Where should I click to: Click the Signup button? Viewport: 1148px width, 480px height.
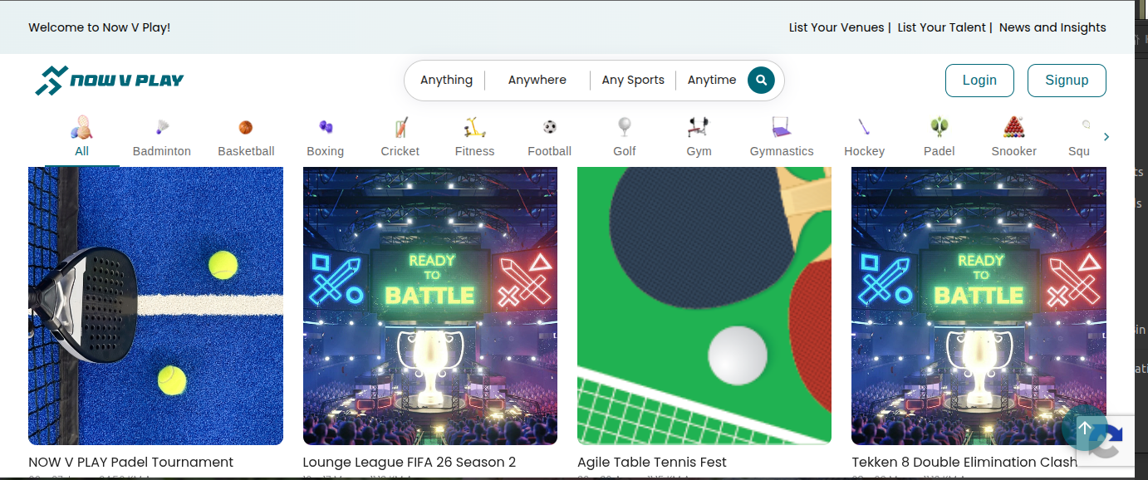[x=1067, y=81]
